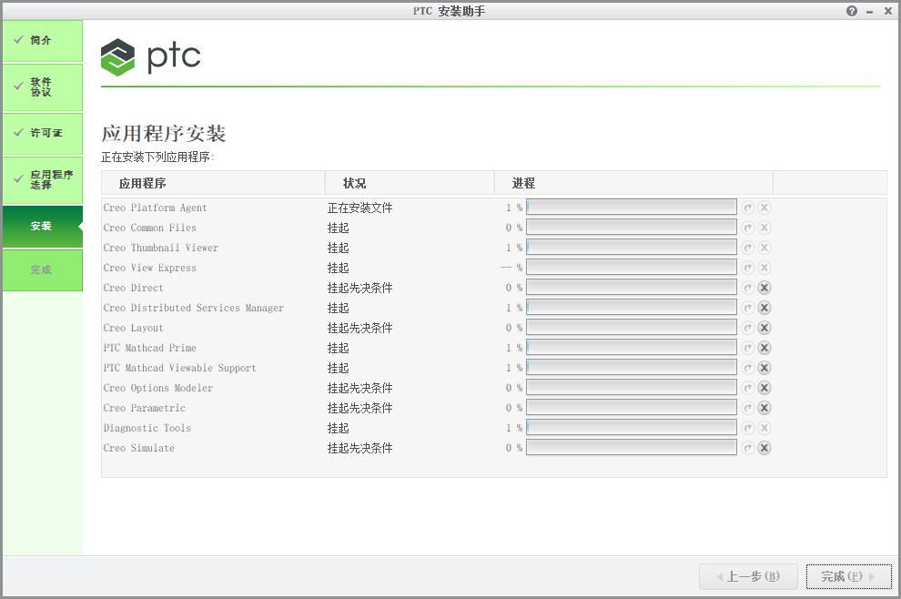Click the 完成(F) button
This screenshot has width=901, height=599.
pyautogui.click(x=849, y=576)
